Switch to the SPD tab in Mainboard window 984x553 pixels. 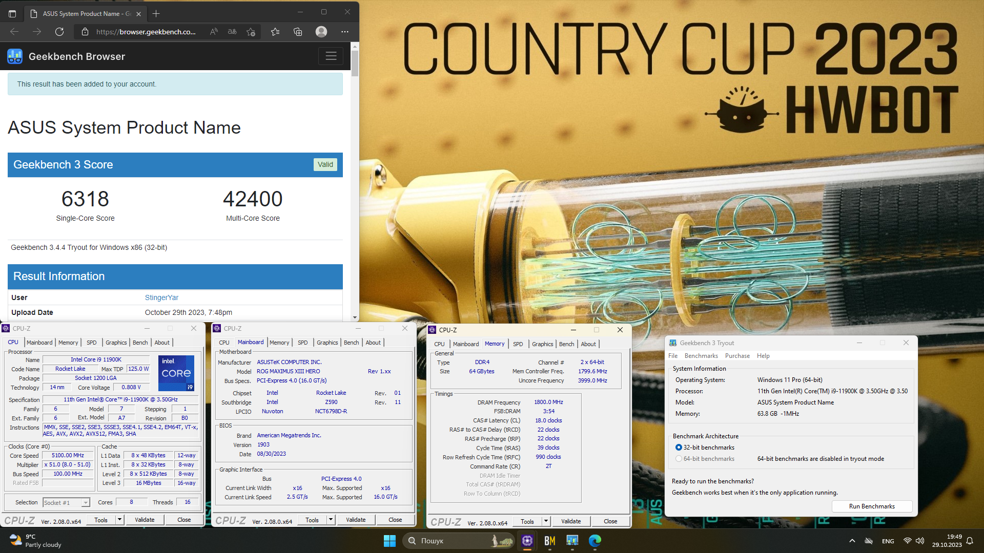pos(303,343)
